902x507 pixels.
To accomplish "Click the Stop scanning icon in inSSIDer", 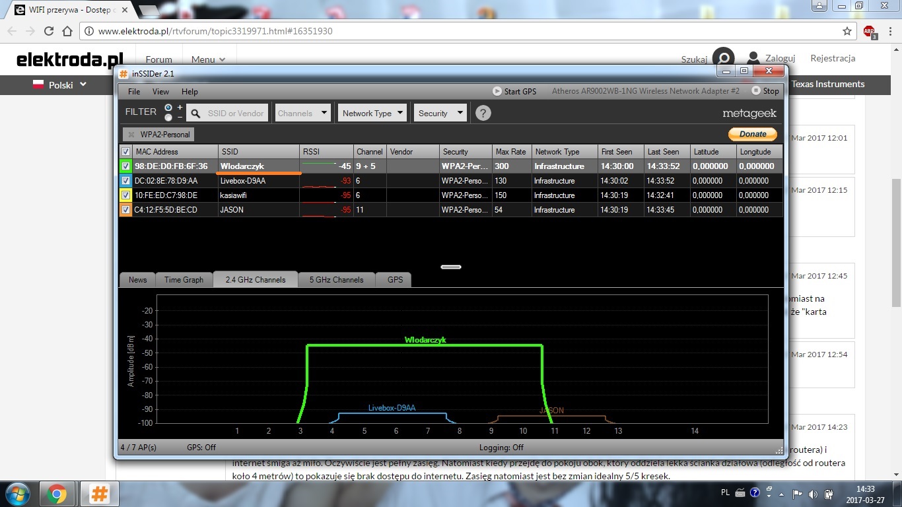I will coord(756,91).
